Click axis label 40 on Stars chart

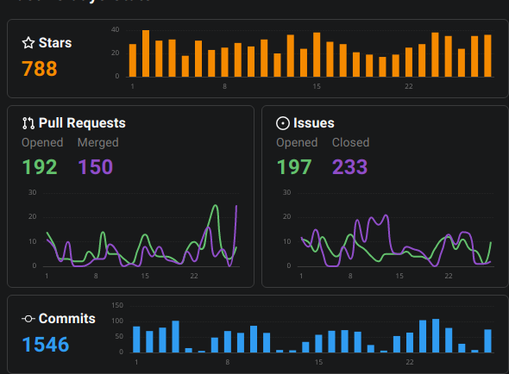(x=116, y=29)
